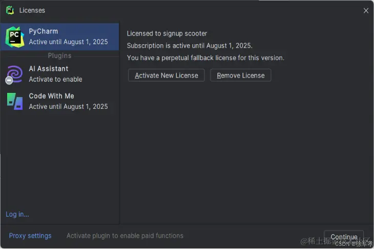Viewport: 374px width, 249px height.
Task: Select the AI Assistant plugin entry
Action: (x=59, y=74)
